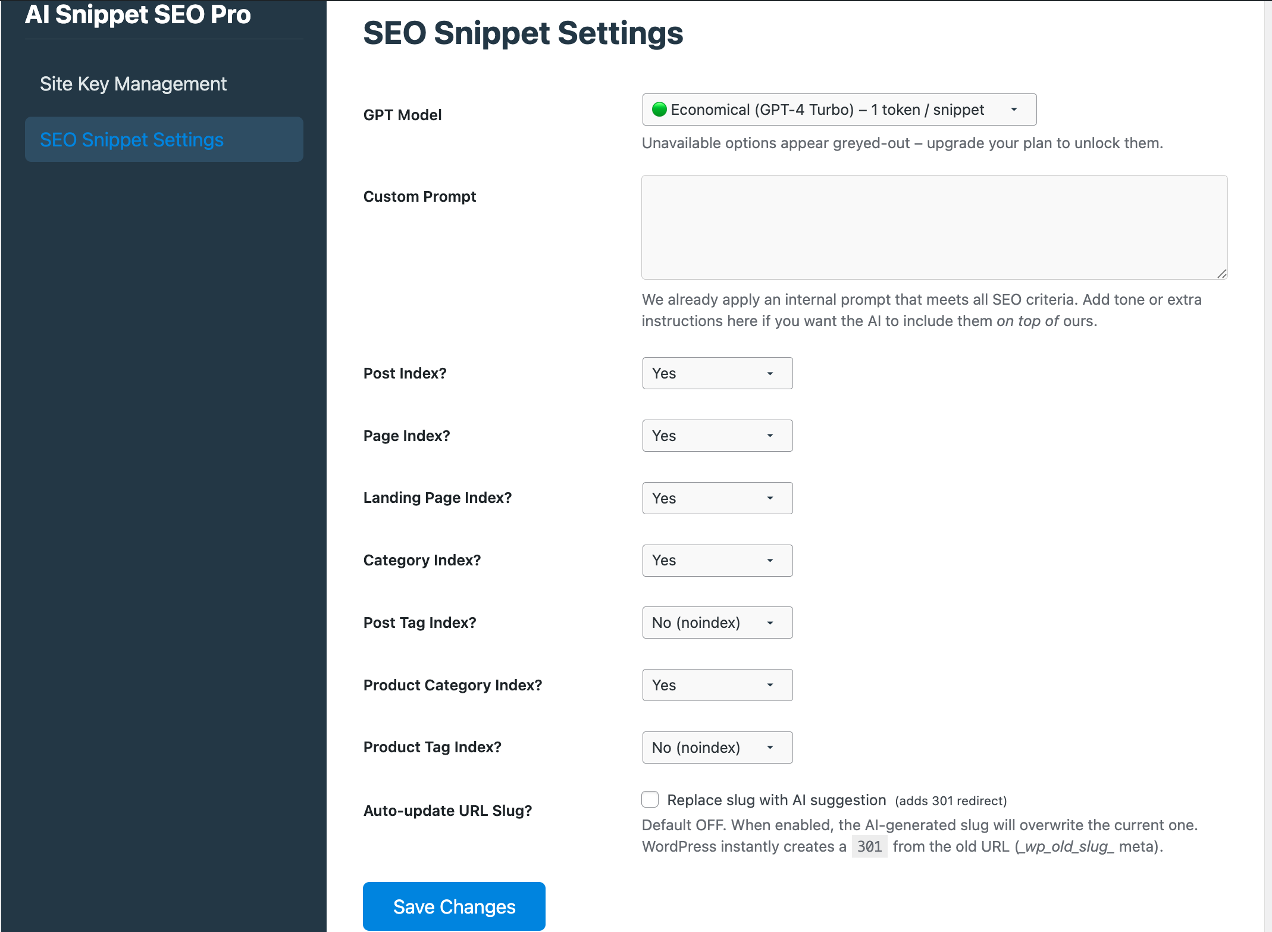Viewport: 1272px width, 932px height.
Task: Click inside the Custom Prompt textarea
Action: (933, 227)
